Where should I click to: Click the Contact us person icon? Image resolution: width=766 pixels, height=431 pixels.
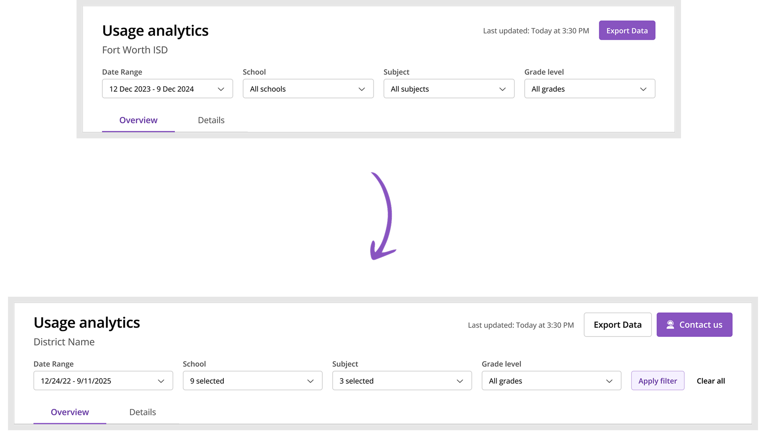pyautogui.click(x=670, y=324)
